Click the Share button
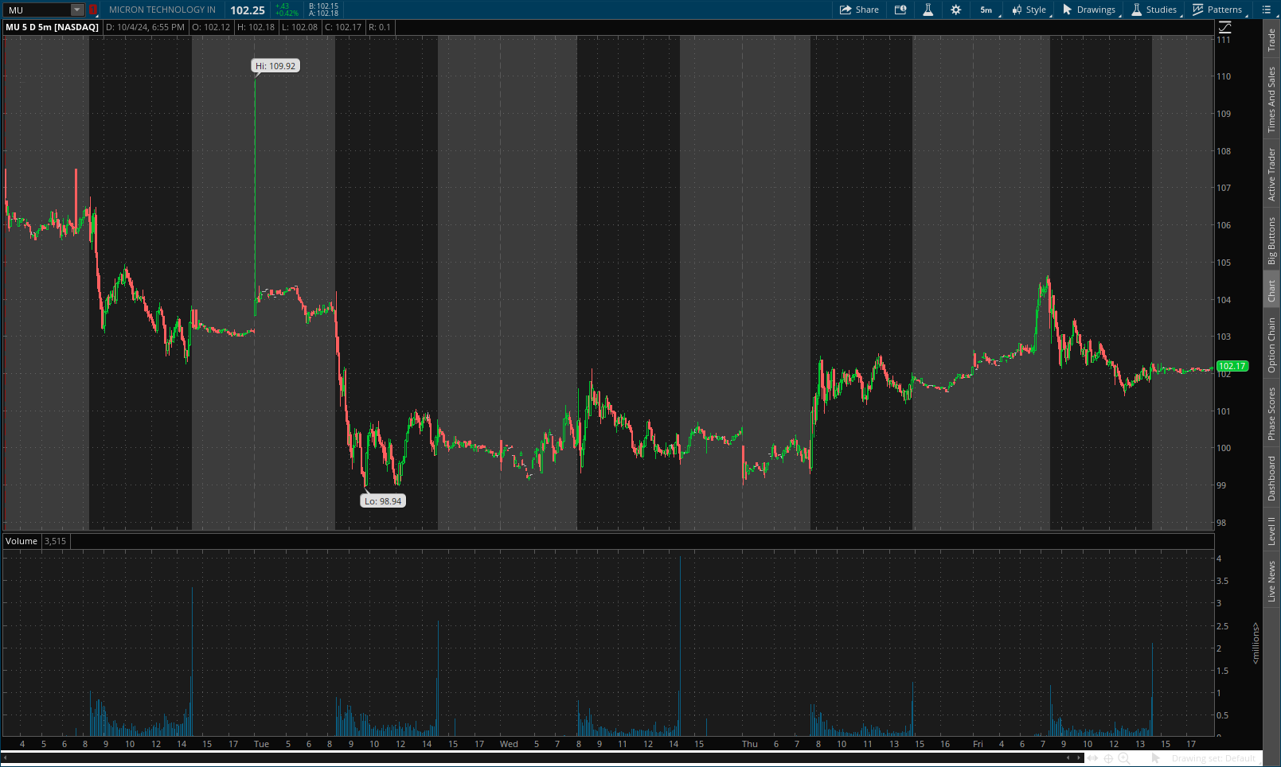The width and height of the screenshot is (1281, 767). pos(859,10)
